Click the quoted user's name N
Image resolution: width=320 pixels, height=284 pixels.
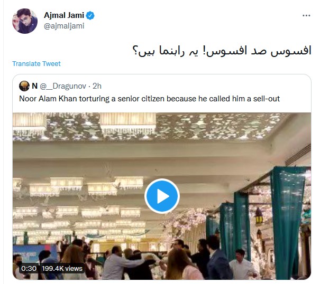click(x=34, y=86)
